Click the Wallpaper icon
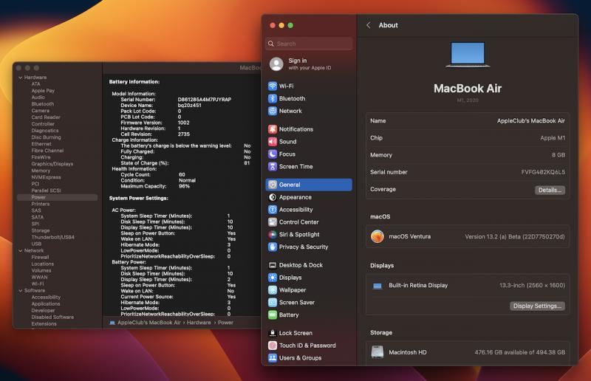Screen dimensions: 591x381 pyautogui.click(x=272, y=289)
